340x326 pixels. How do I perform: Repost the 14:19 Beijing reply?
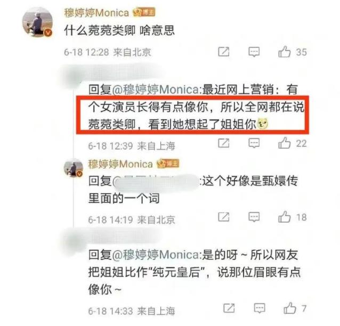(x=224, y=217)
